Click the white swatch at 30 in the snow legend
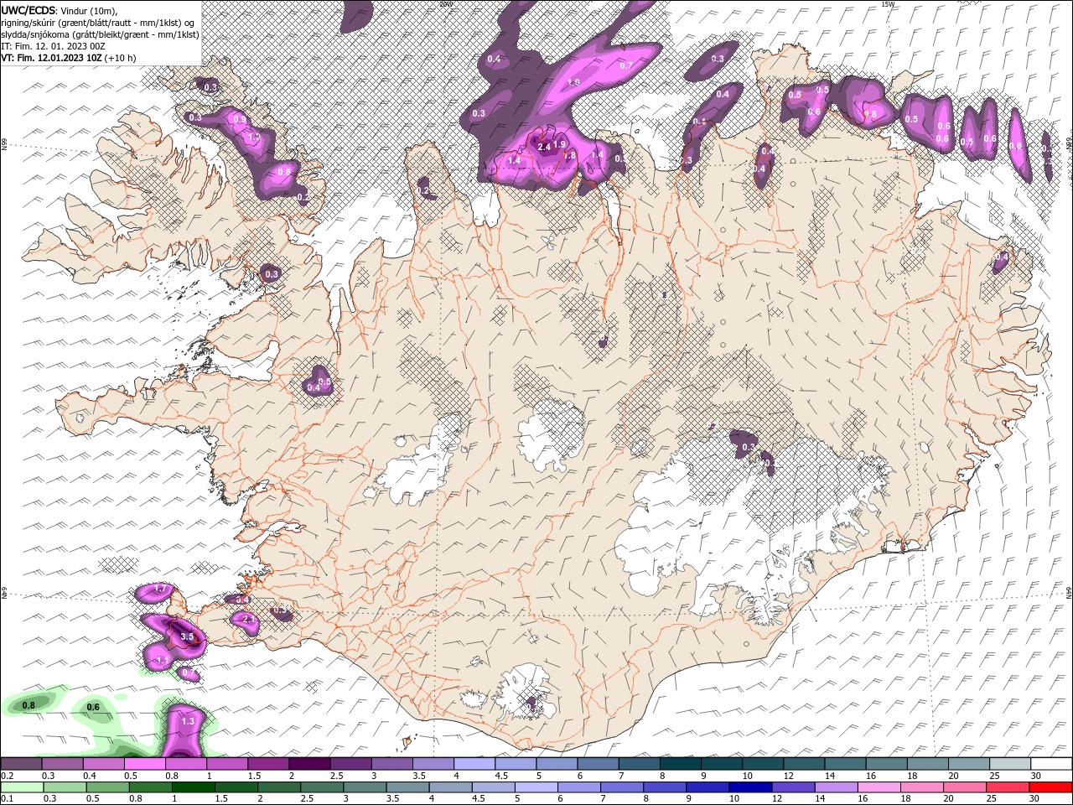Screen dimensions: 1073x805 click(x=1051, y=764)
